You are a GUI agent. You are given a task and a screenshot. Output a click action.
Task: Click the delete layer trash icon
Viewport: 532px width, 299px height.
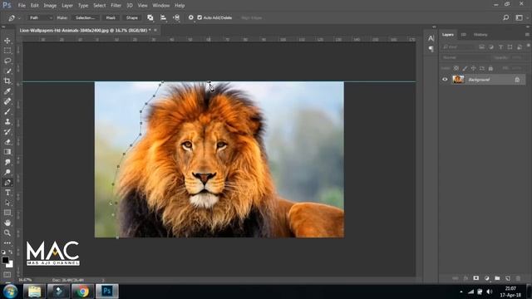(x=518, y=278)
